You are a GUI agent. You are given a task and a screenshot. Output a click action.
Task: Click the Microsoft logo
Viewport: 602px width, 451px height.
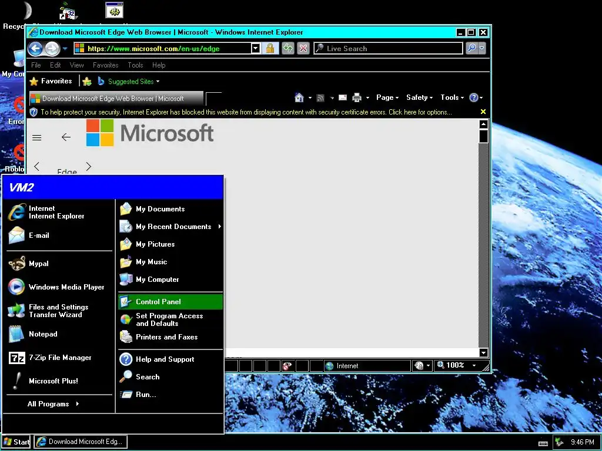150,133
